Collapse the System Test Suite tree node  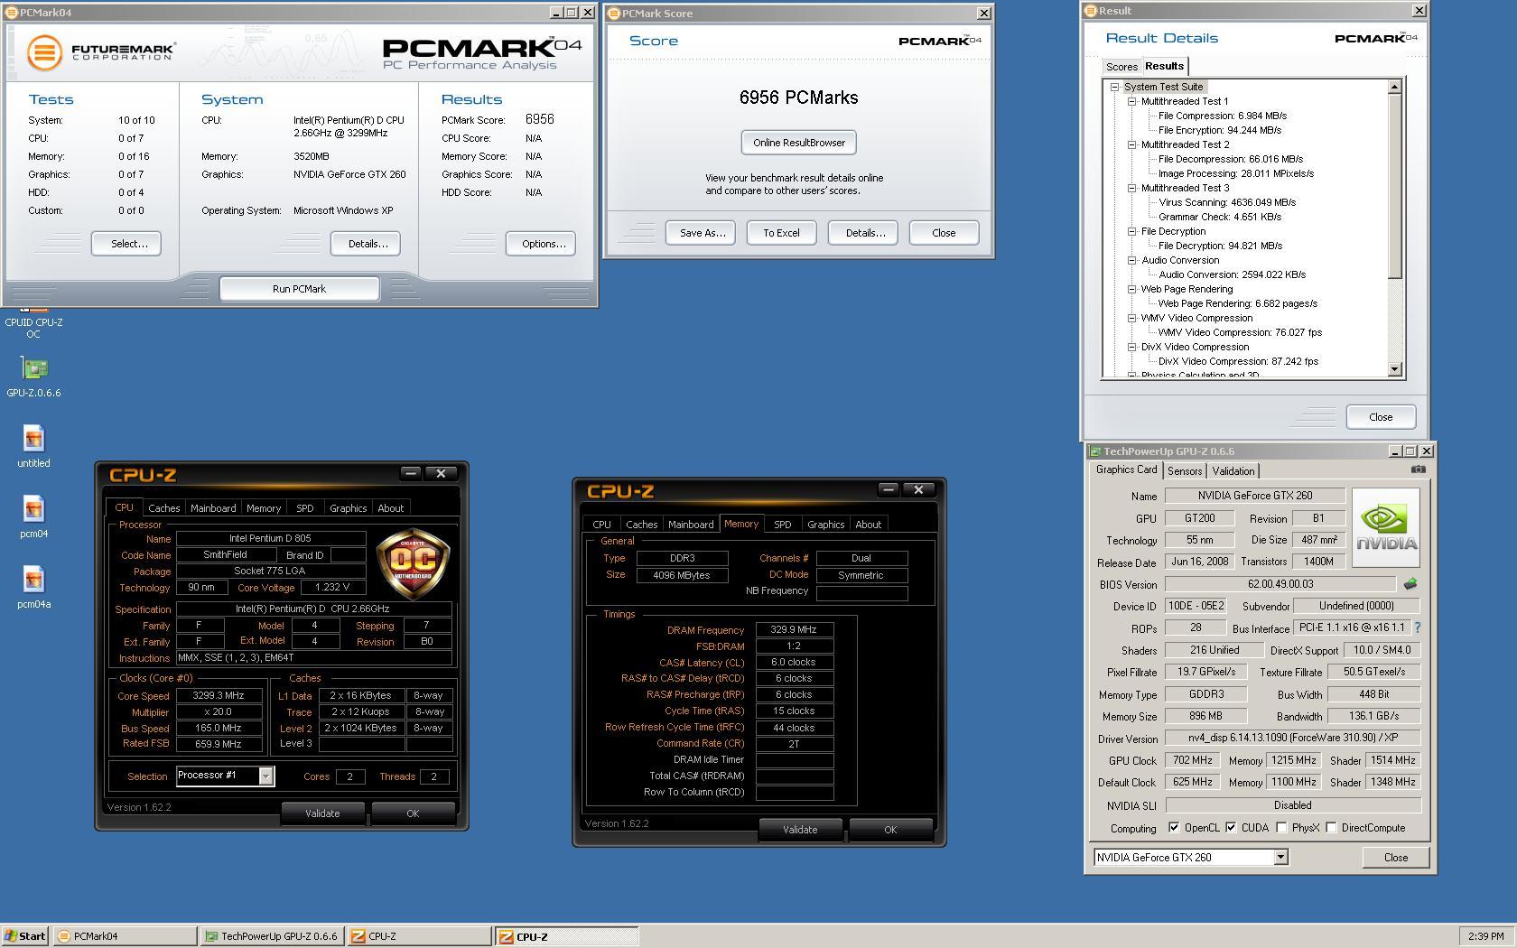[1115, 87]
